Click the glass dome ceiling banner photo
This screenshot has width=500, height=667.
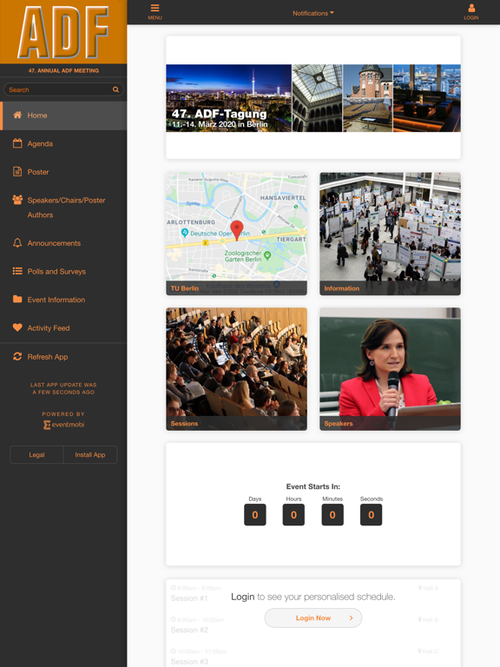pos(317,98)
